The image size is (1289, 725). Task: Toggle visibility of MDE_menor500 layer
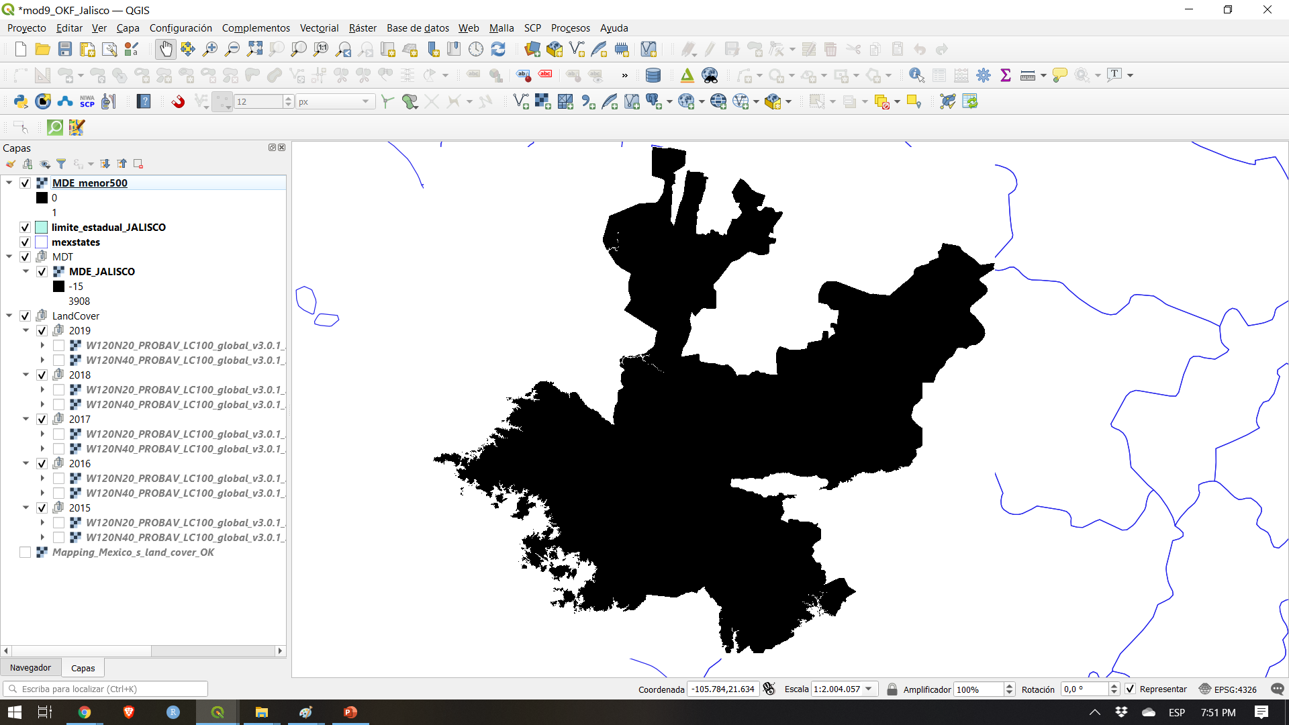(x=25, y=183)
